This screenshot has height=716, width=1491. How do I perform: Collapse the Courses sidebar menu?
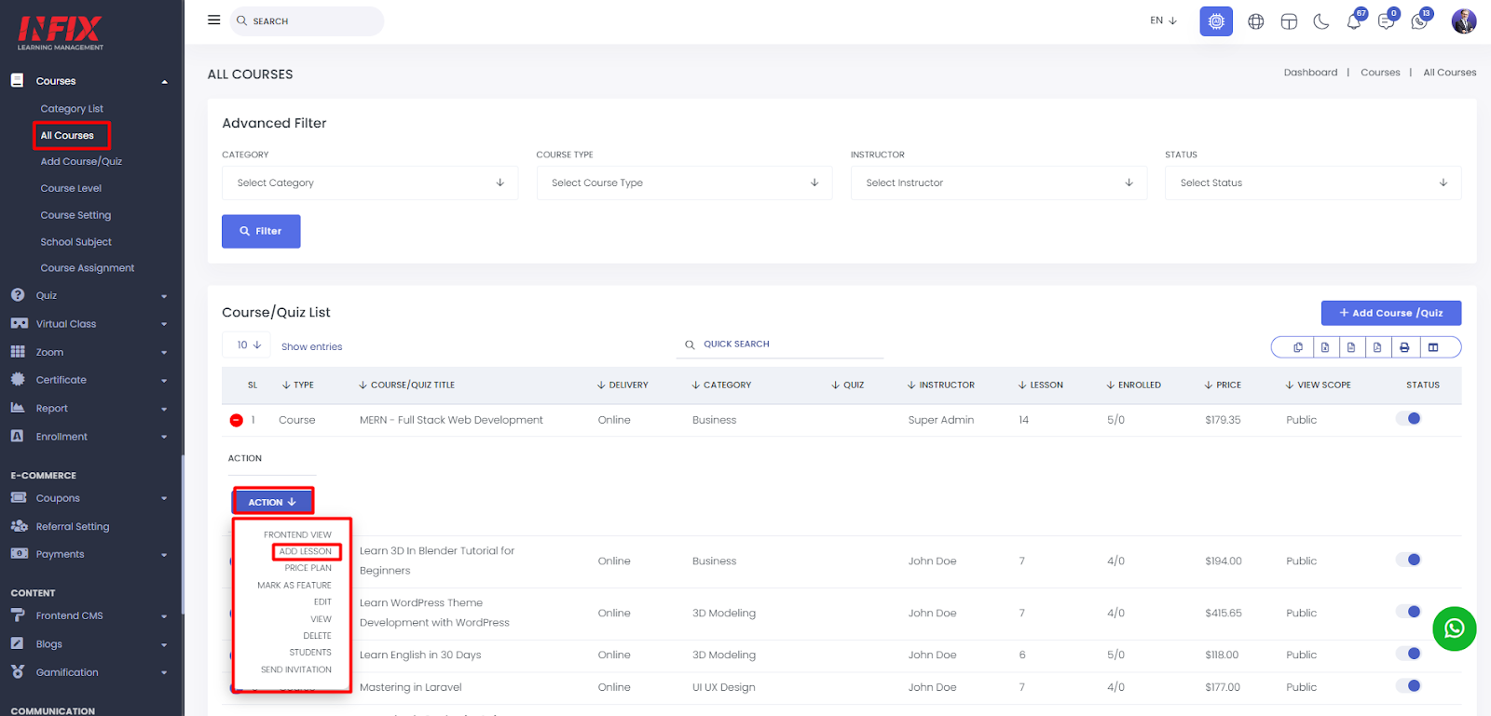tap(90, 81)
